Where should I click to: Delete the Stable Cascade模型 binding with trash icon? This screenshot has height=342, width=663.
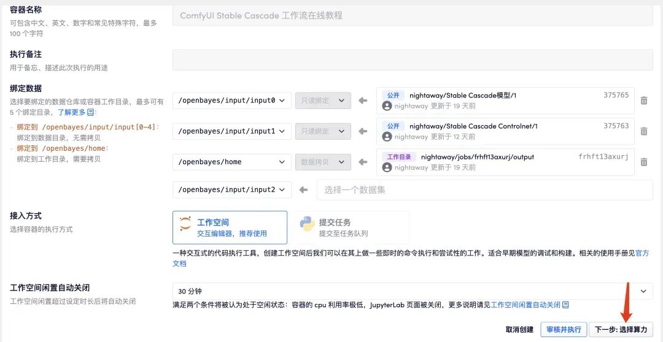point(643,101)
